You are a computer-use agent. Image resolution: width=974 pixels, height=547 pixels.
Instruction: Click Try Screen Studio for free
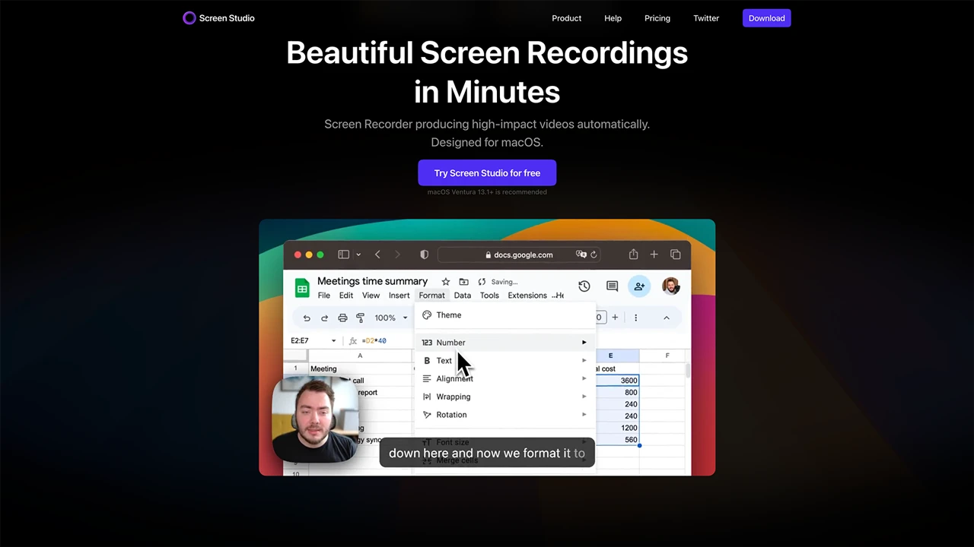click(x=487, y=173)
